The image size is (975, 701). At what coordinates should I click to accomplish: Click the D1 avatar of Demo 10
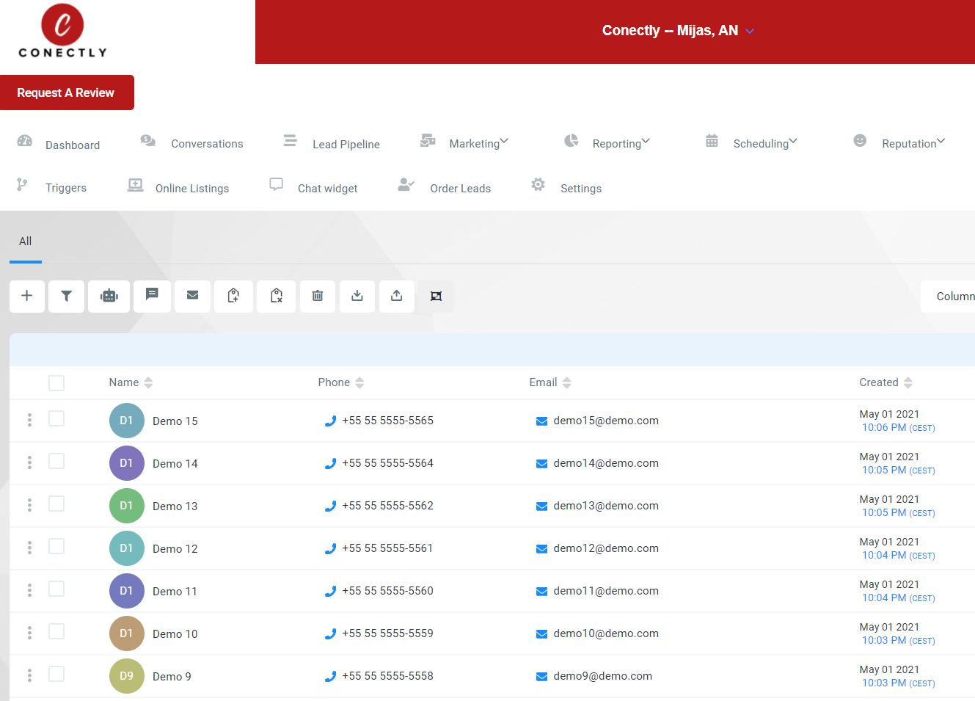click(127, 633)
